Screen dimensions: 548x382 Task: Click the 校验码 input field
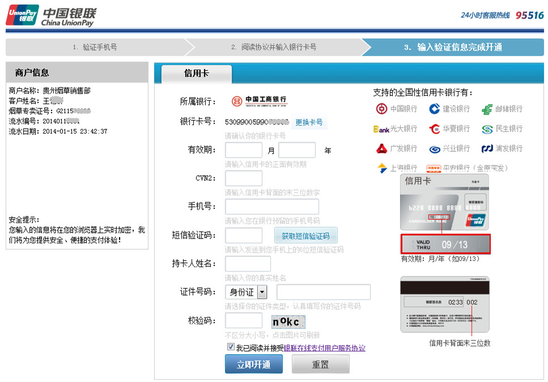pos(244,320)
